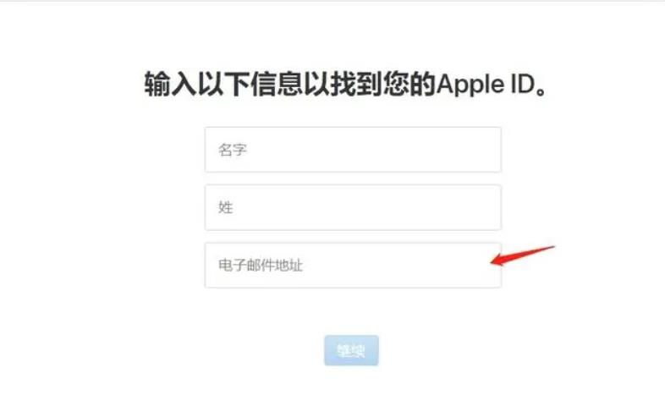Select the 电子邮件地址 email address field
665x417 pixels.
click(353, 265)
